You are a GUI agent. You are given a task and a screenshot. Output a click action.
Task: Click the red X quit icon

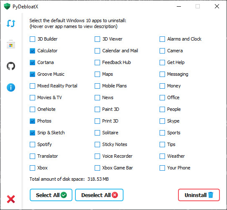click(11, 199)
